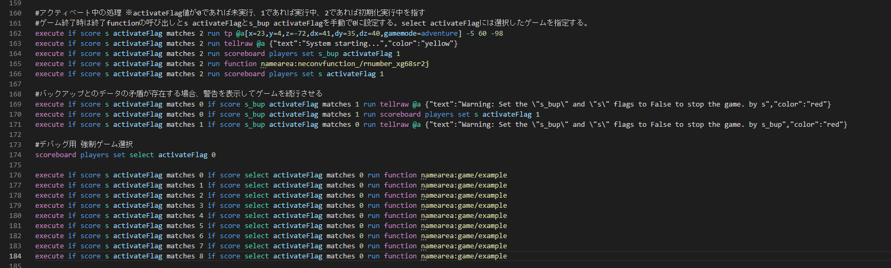Screen dimensions: 891x268
Task: Place cursor on empty line 167
Action: (426, 84)
